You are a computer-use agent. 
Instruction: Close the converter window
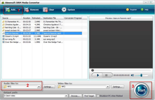(151, 2)
